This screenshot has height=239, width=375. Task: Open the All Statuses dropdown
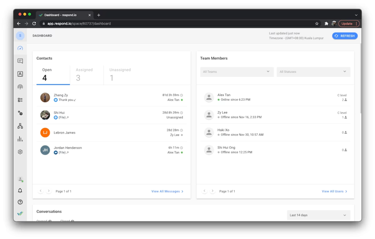(x=313, y=72)
